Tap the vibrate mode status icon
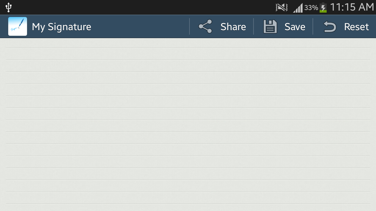Viewport: 376px width, 211px height. 282,7
